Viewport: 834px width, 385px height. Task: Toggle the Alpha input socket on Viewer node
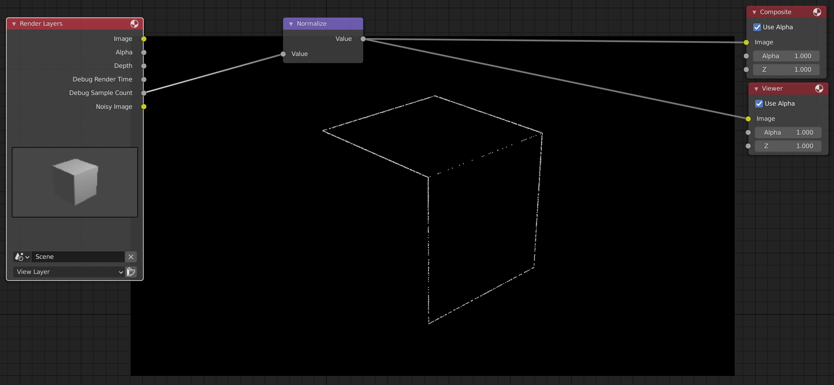pyautogui.click(x=748, y=132)
